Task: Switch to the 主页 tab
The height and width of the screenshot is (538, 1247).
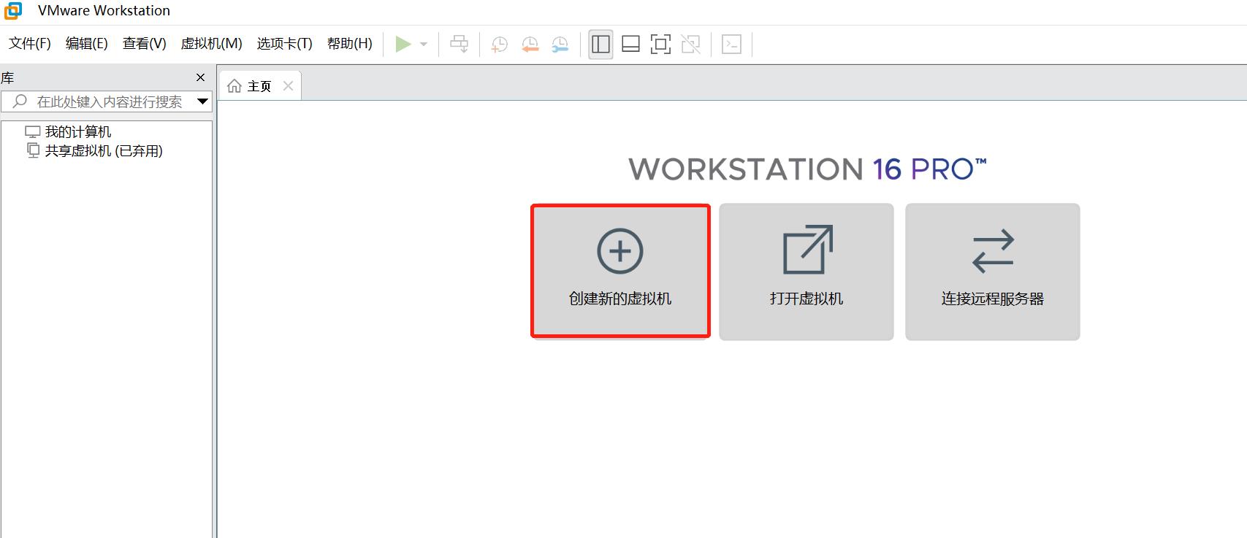Action: (x=260, y=86)
